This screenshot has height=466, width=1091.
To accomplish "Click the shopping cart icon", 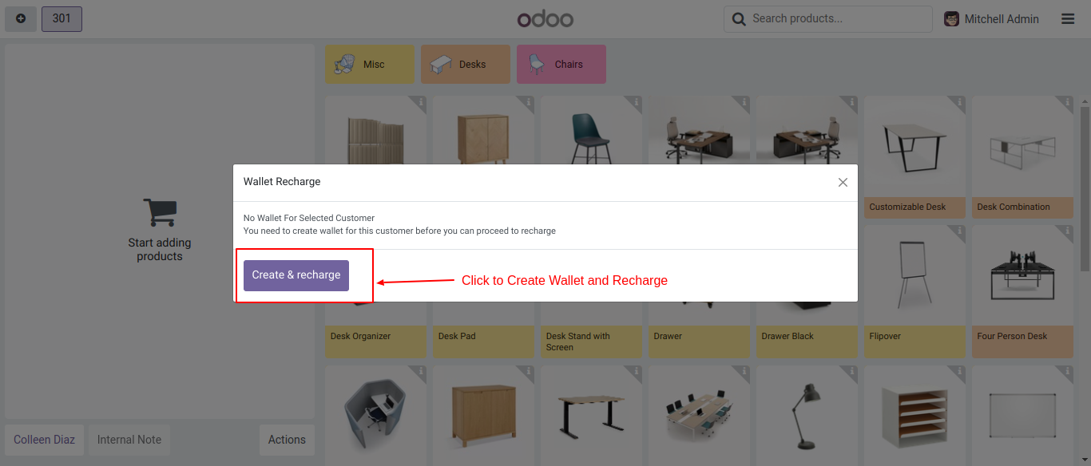I will tap(160, 212).
